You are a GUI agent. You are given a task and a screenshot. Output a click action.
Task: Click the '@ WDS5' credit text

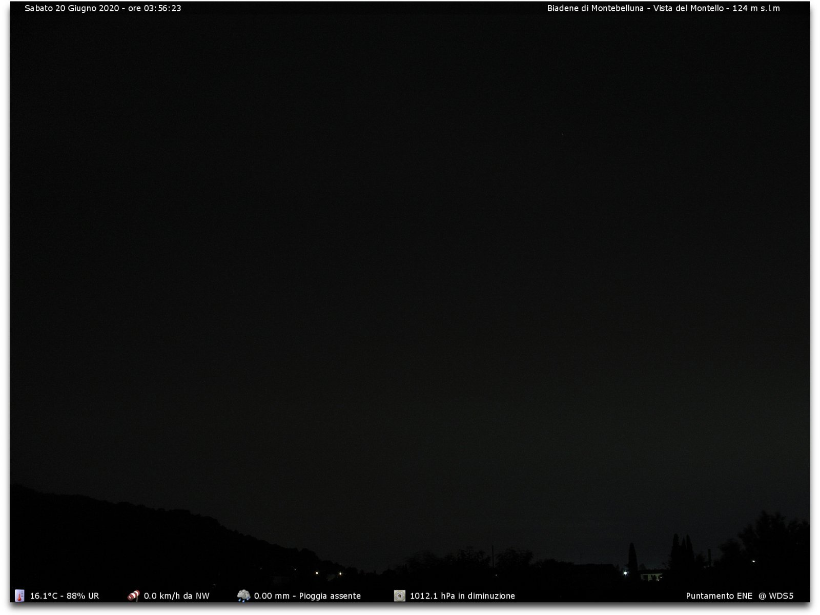click(776, 596)
